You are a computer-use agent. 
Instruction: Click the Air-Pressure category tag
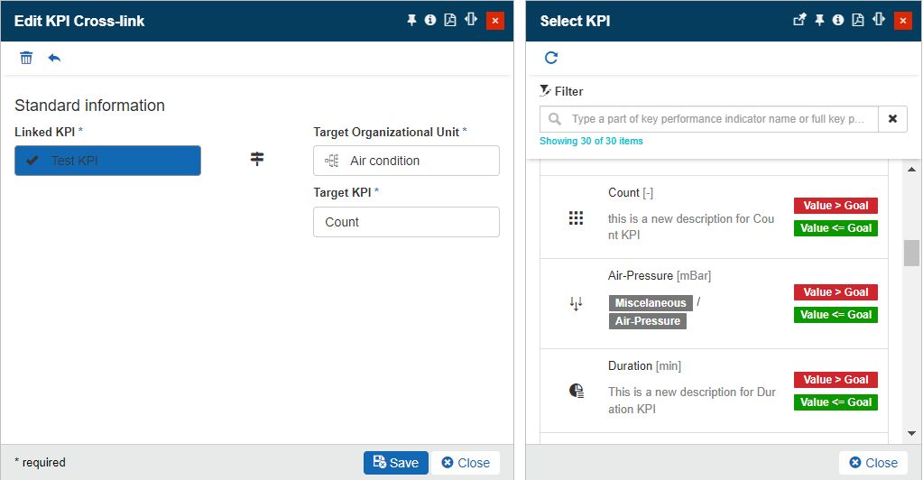(x=648, y=321)
